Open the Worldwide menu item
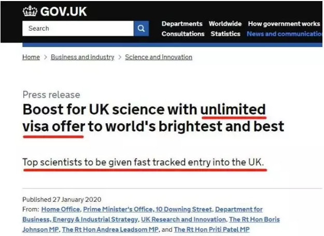Viewport: 324px width, 236px height. pyautogui.click(x=225, y=24)
